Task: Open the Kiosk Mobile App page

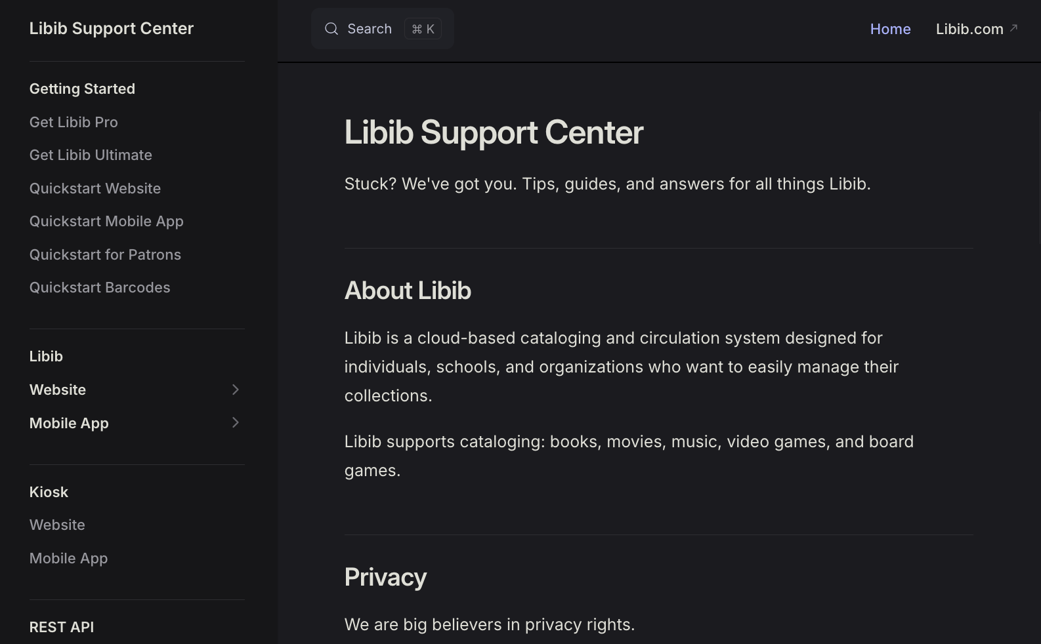Action: tap(68, 558)
